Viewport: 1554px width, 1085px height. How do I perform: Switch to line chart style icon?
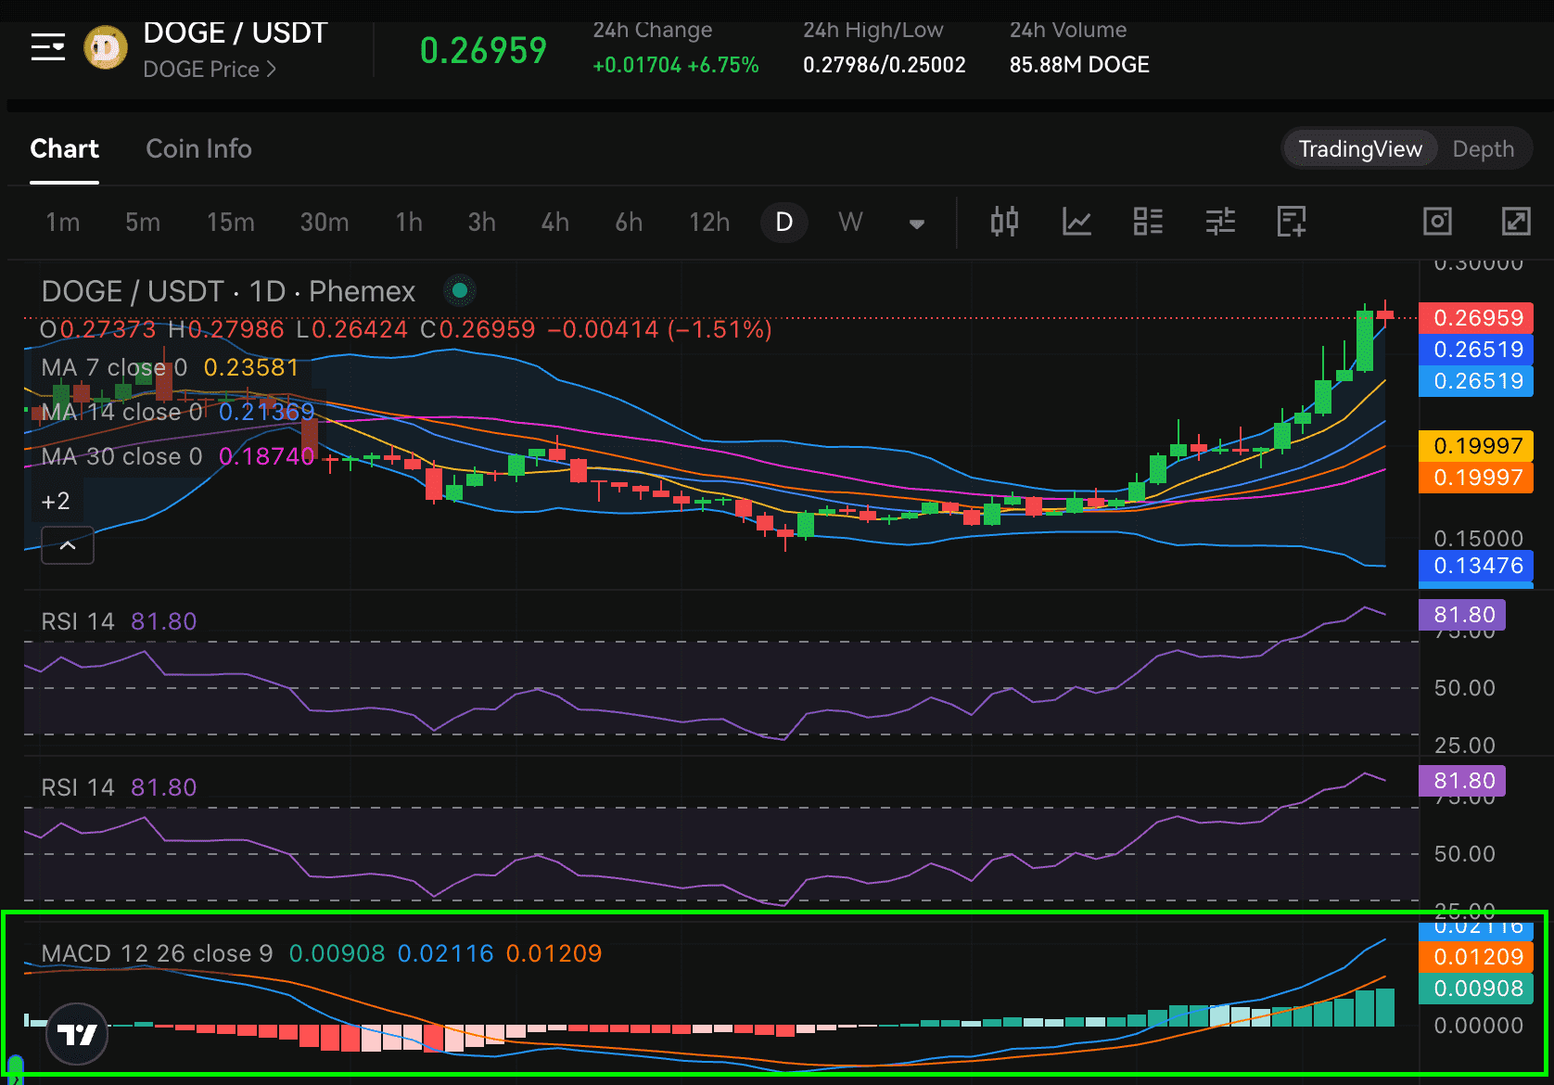1076,222
